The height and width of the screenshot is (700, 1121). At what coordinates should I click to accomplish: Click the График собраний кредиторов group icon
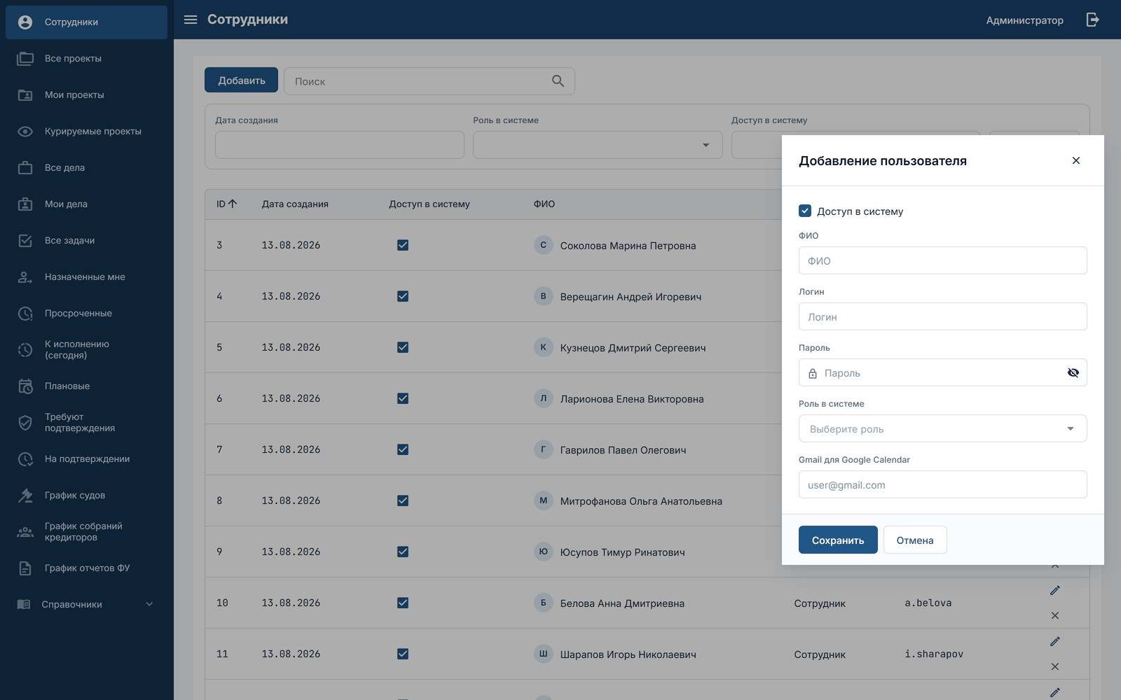tap(25, 532)
